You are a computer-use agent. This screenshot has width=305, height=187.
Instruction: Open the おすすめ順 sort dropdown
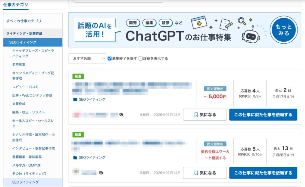point(87,59)
